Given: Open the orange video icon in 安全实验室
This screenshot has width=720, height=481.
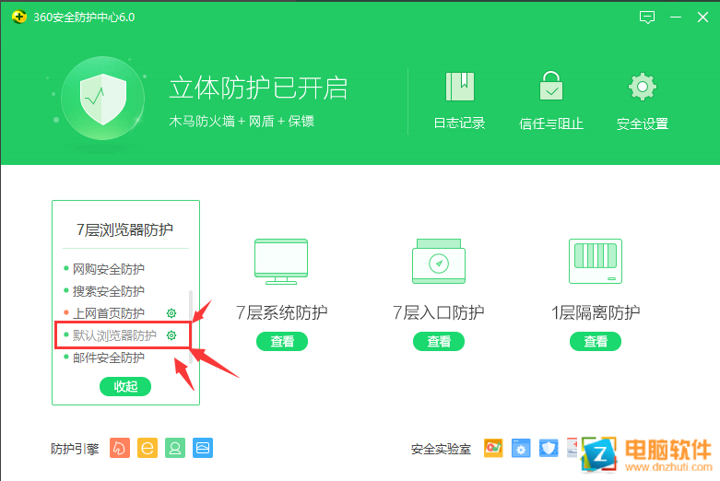Looking at the screenshot, I should 493,448.
